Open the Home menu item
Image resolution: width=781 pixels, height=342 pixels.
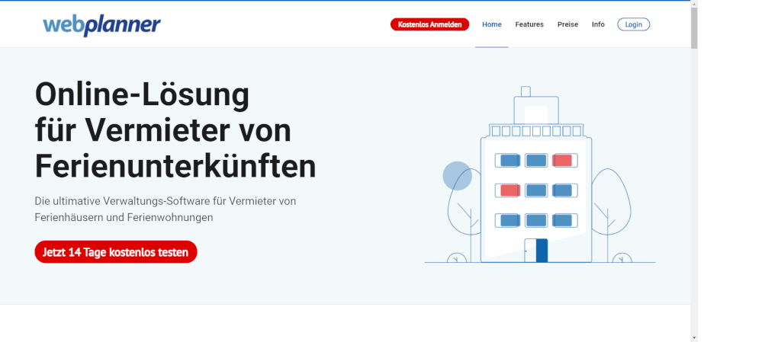tap(492, 24)
